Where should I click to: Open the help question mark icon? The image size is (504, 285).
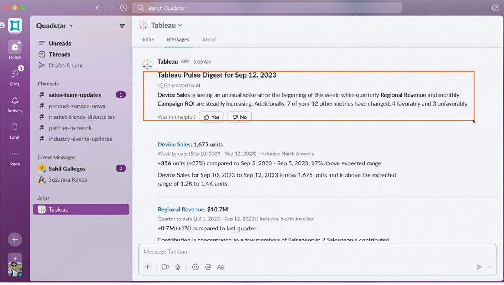[496, 8]
